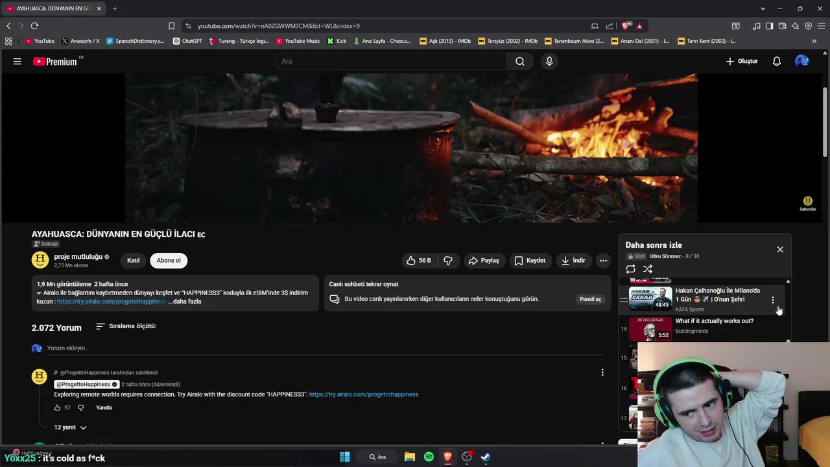Open the account avatar menu

point(802,61)
